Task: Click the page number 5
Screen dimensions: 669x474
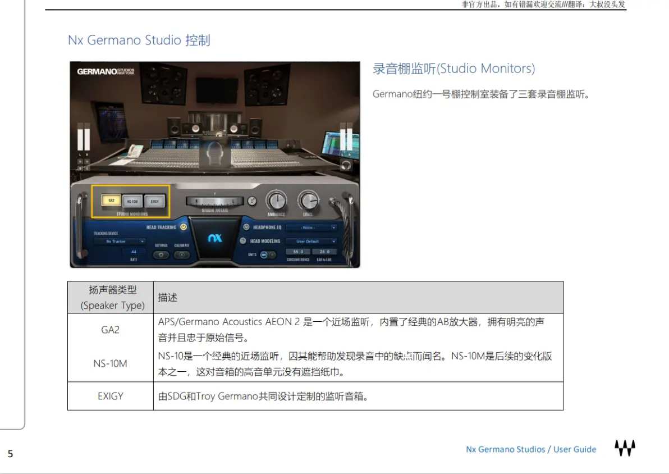Action: pos(10,454)
